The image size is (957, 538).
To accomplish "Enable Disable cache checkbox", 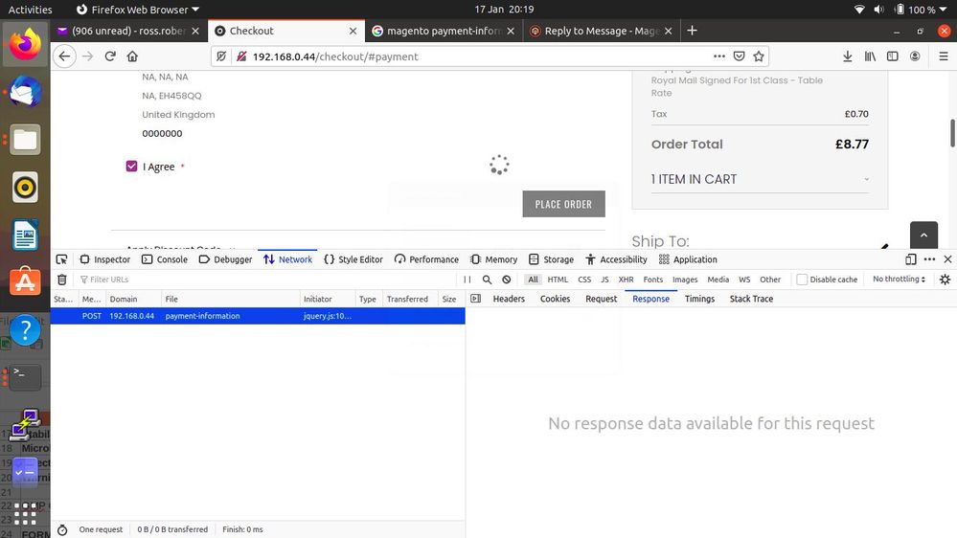I will pyautogui.click(x=803, y=280).
